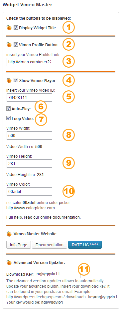Click the orange icon beside Show Vimeo Player
The width and height of the screenshot is (122, 311).
[x=9, y=81]
